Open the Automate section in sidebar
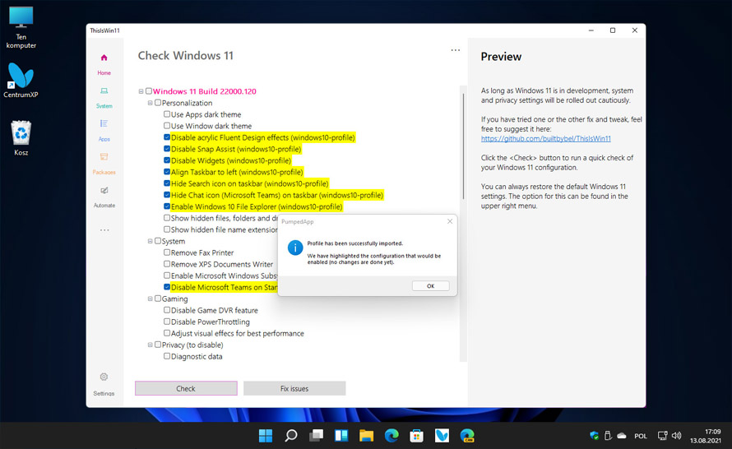 tap(104, 197)
